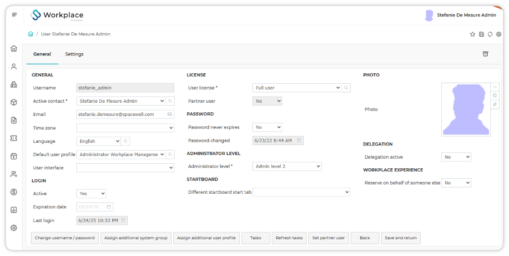509x256 pixels.
Task: Open Home in the left sidebar
Action: (x=14, y=48)
